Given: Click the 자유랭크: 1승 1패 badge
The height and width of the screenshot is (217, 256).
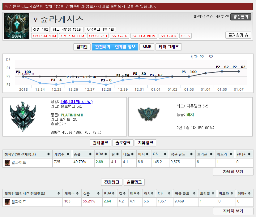Looking at the screenshot, I should [x=100, y=29].
